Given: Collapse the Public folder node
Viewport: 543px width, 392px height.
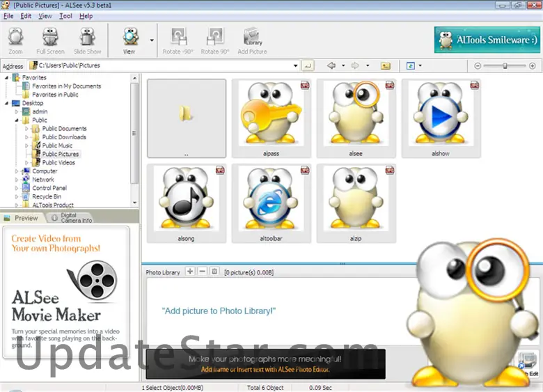Looking at the screenshot, I should tap(16, 120).
